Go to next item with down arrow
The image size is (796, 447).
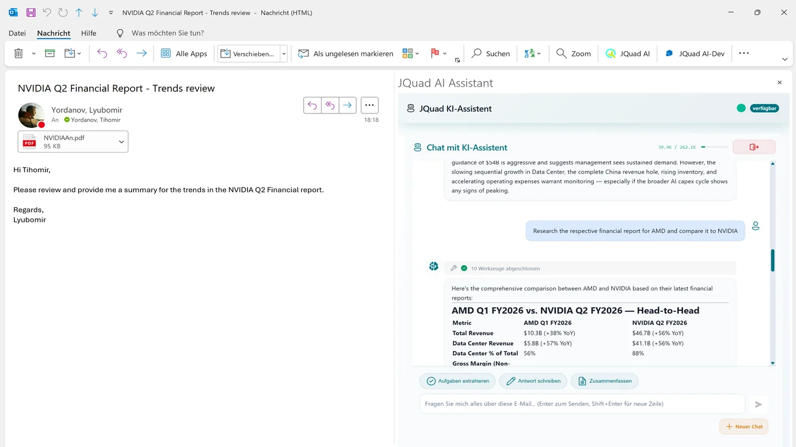pyautogui.click(x=95, y=12)
